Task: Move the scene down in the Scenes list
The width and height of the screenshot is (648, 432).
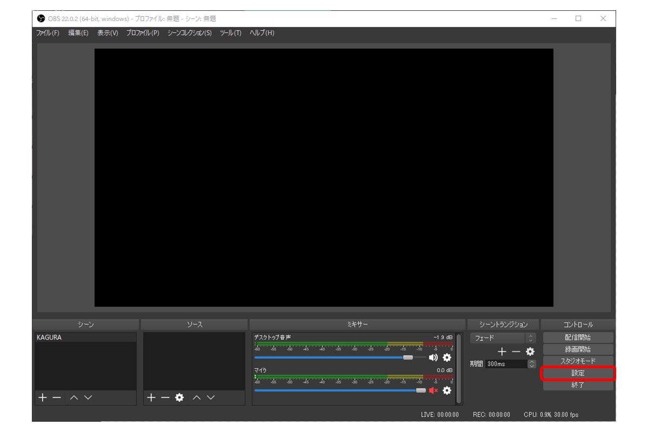Action: 88,397
